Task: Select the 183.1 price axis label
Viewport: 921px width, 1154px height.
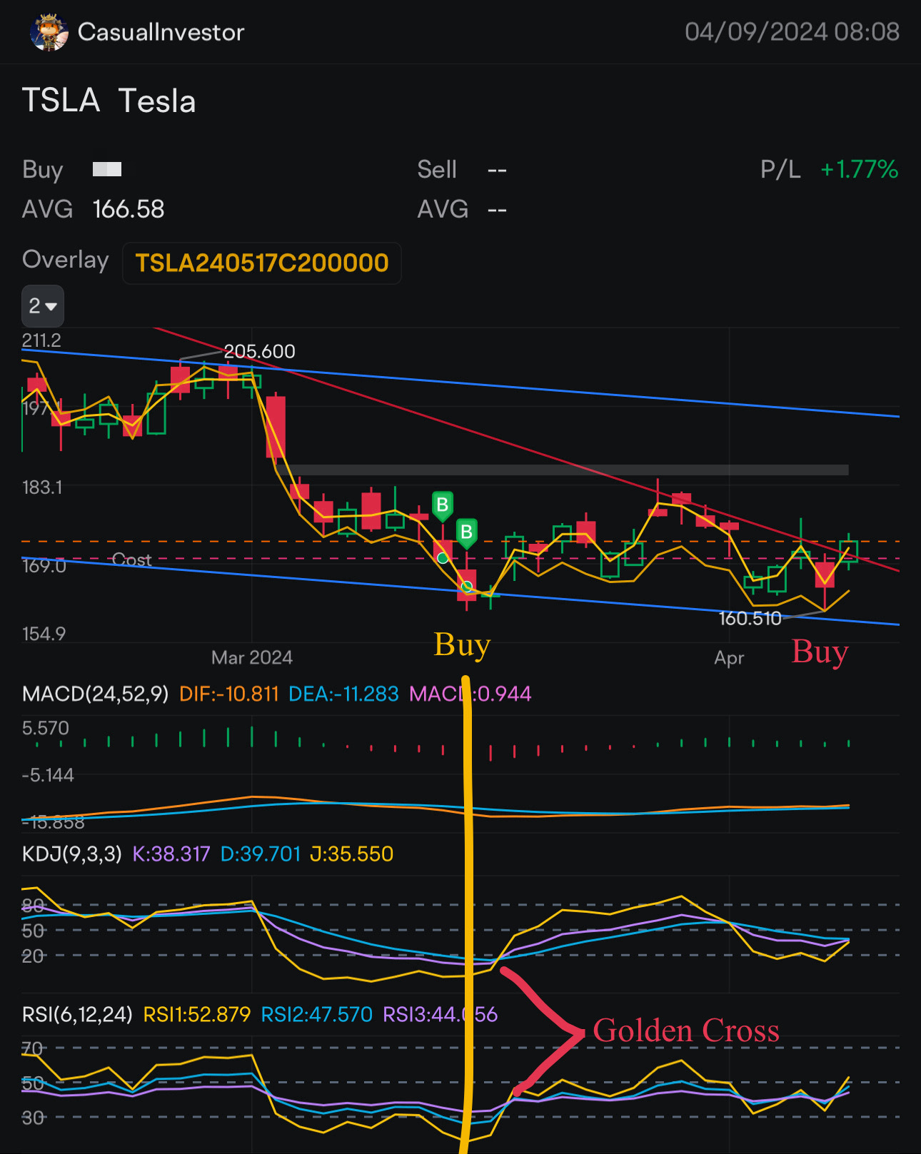Action: [42, 487]
